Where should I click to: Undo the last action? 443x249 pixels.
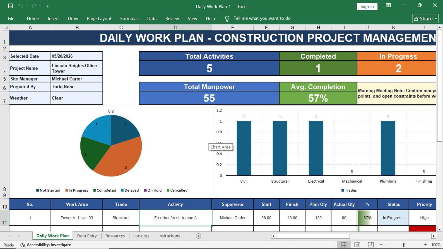20,6
